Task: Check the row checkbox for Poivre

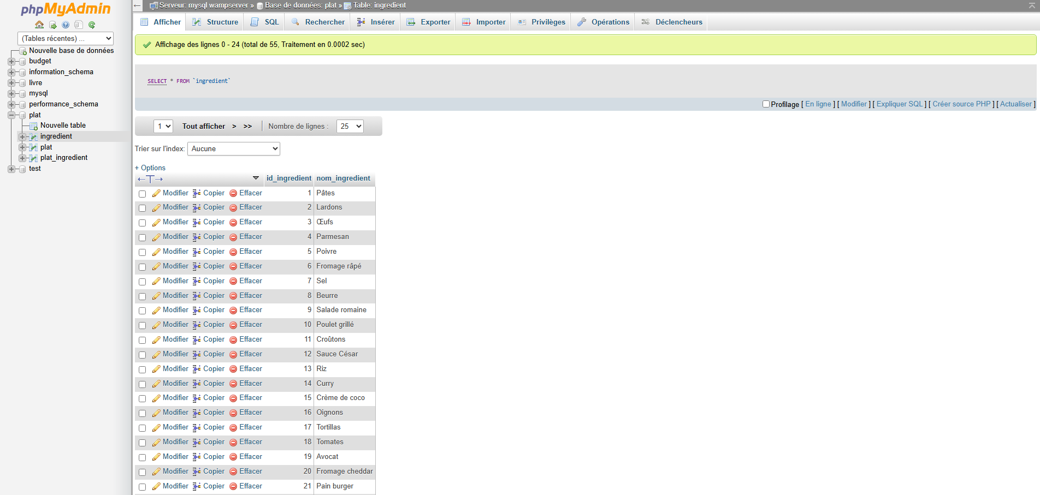Action: click(x=143, y=252)
